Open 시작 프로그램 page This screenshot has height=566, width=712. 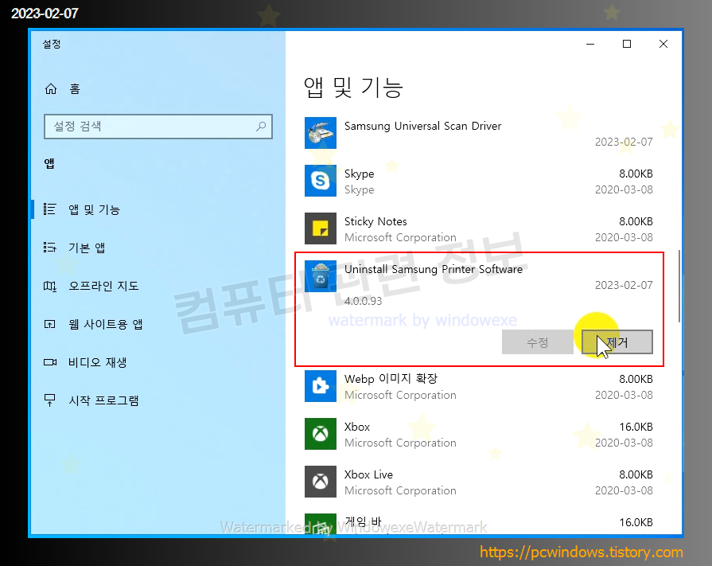coord(103,400)
